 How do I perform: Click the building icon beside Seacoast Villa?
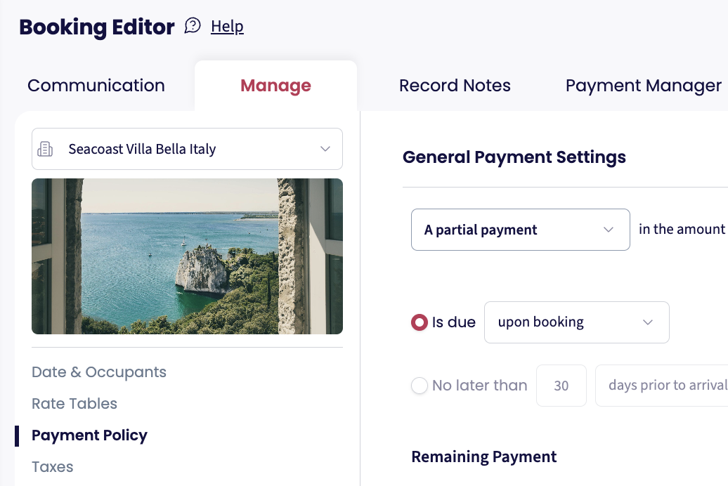[x=45, y=149]
